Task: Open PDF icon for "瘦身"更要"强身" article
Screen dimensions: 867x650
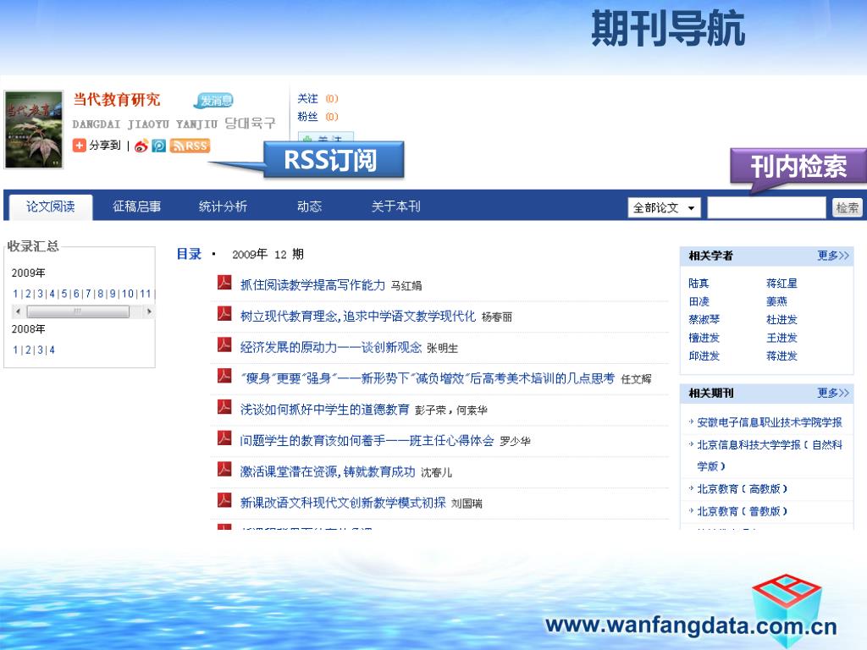Action: (224, 375)
